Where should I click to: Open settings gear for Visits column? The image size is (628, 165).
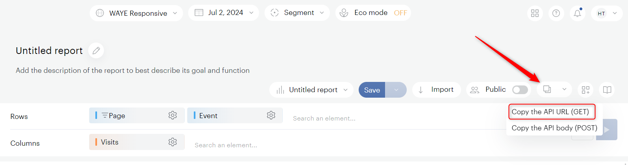click(172, 142)
